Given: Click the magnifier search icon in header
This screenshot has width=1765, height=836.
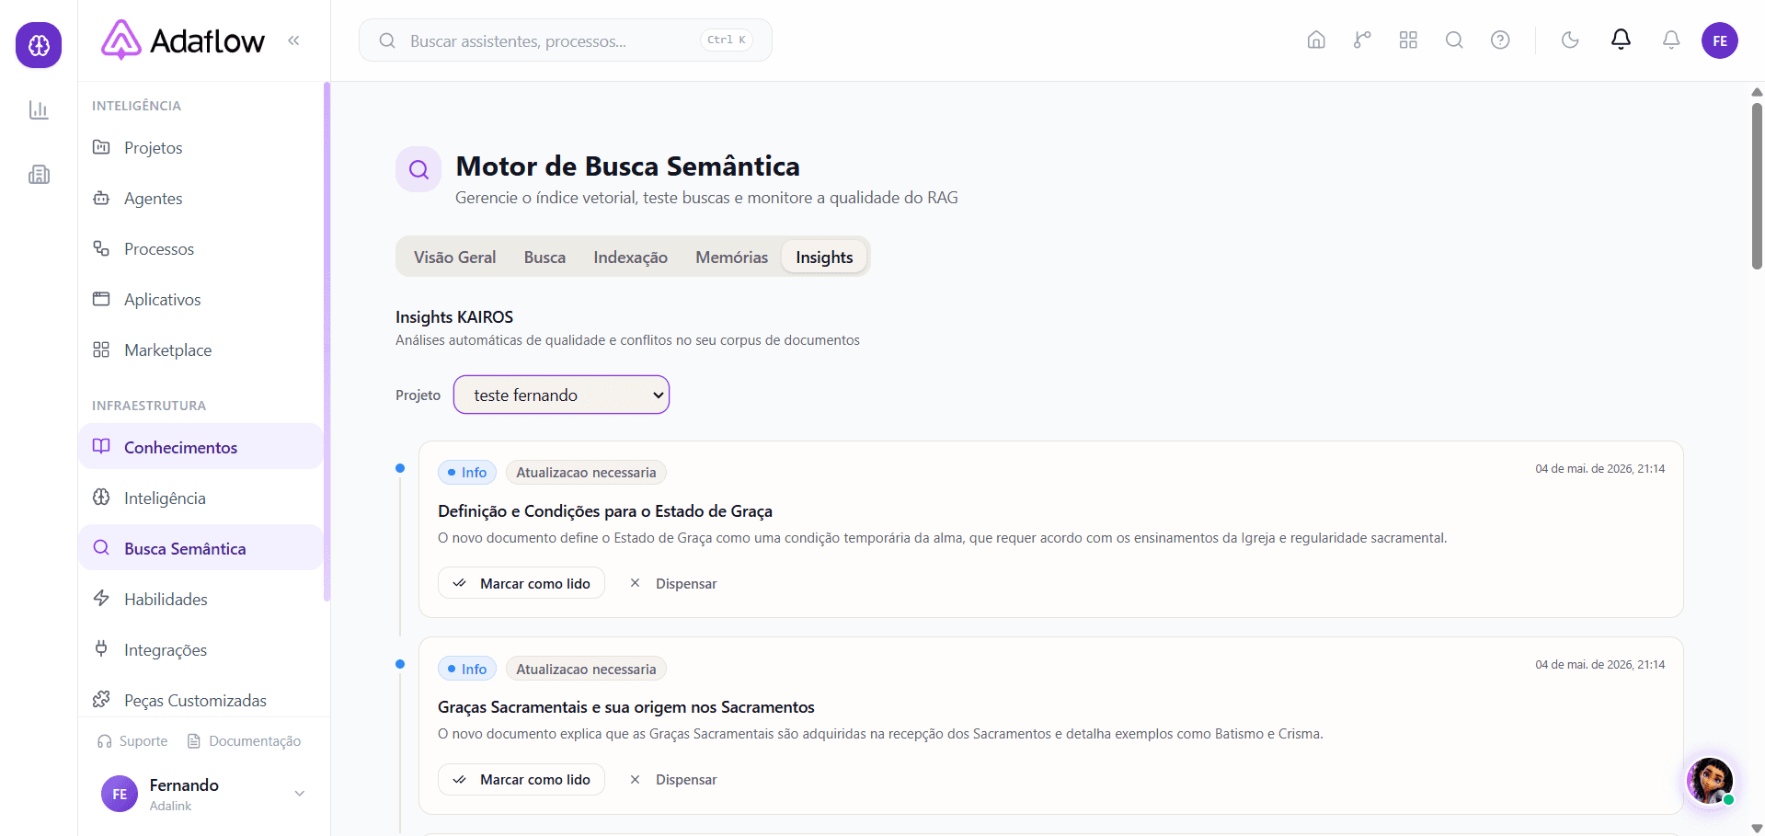Looking at the screenshot, I should 1454,40.
